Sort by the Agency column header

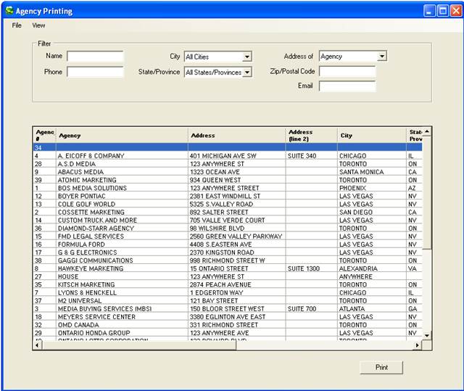coord(121,136)
